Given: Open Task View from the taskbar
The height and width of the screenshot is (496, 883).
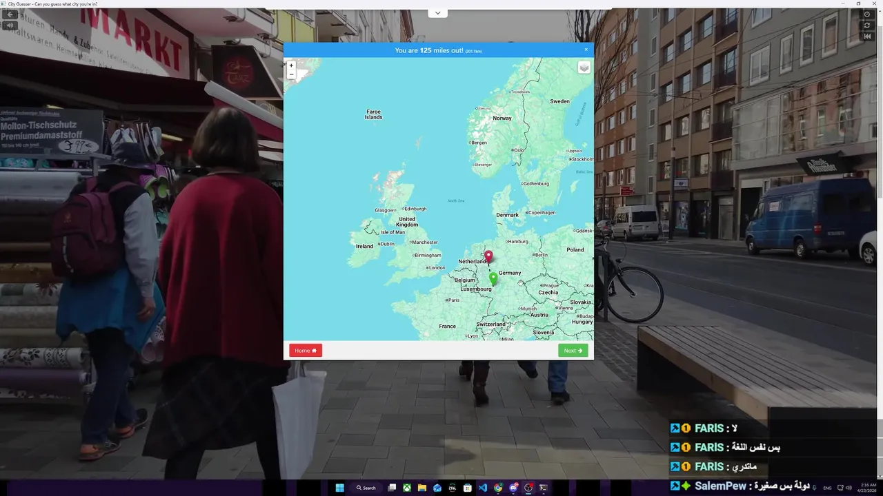Looking at the screenshot, I should point(392,488).
